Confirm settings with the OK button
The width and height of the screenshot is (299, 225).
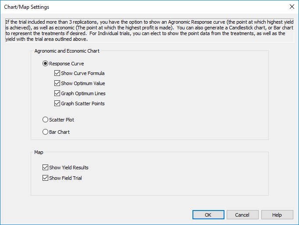point(208,215)
